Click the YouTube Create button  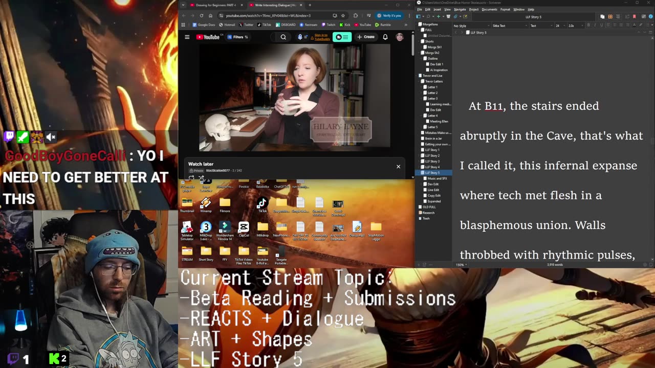tap(366, 37)
